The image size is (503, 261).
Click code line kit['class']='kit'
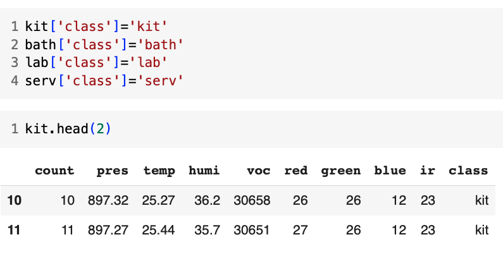96,27
